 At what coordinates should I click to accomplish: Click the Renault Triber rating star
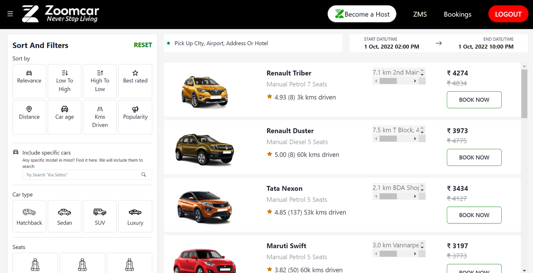pyautogui.click(x=269, y=97)
